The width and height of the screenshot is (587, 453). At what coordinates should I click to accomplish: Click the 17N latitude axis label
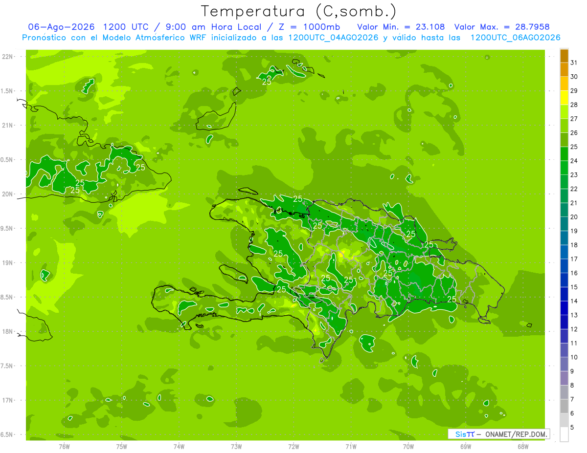[x=7, y=400]
